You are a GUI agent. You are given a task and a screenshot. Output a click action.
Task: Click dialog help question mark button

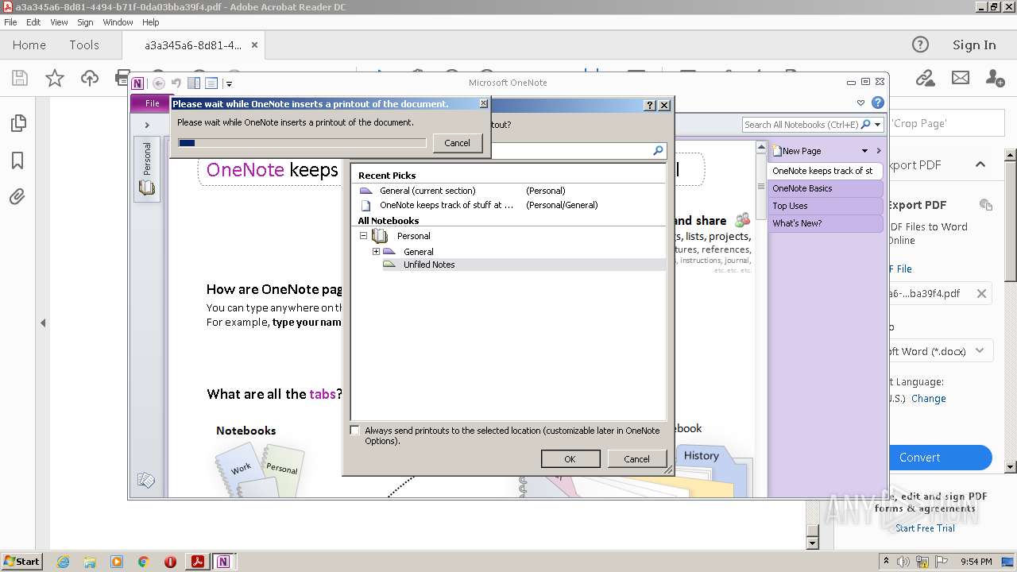pyautogui.click(x=650, y=105)
